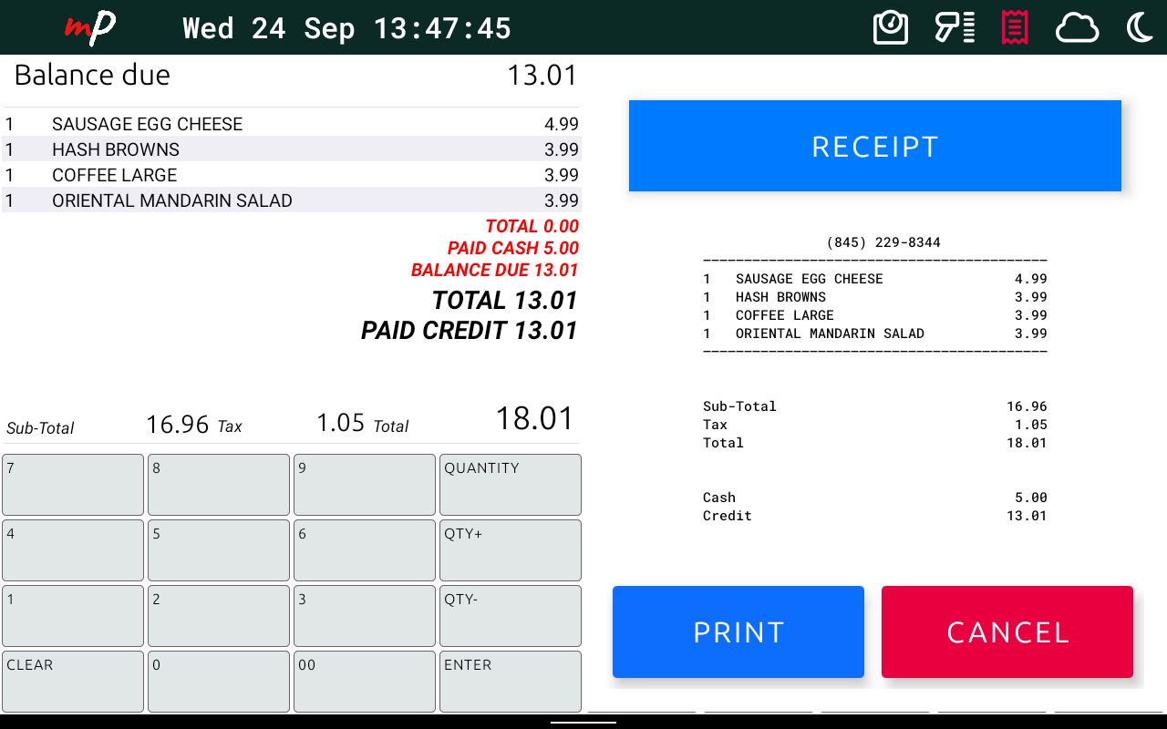The width and height of the screenshot is (1167, 729).
Task: Tap the QTY+ key
Action: point(510,550)
